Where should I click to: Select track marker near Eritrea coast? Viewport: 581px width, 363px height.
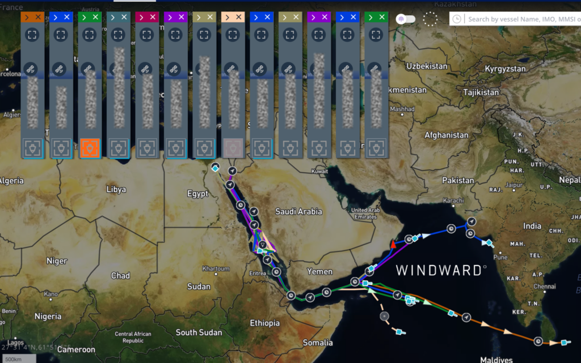click(276, 272)
